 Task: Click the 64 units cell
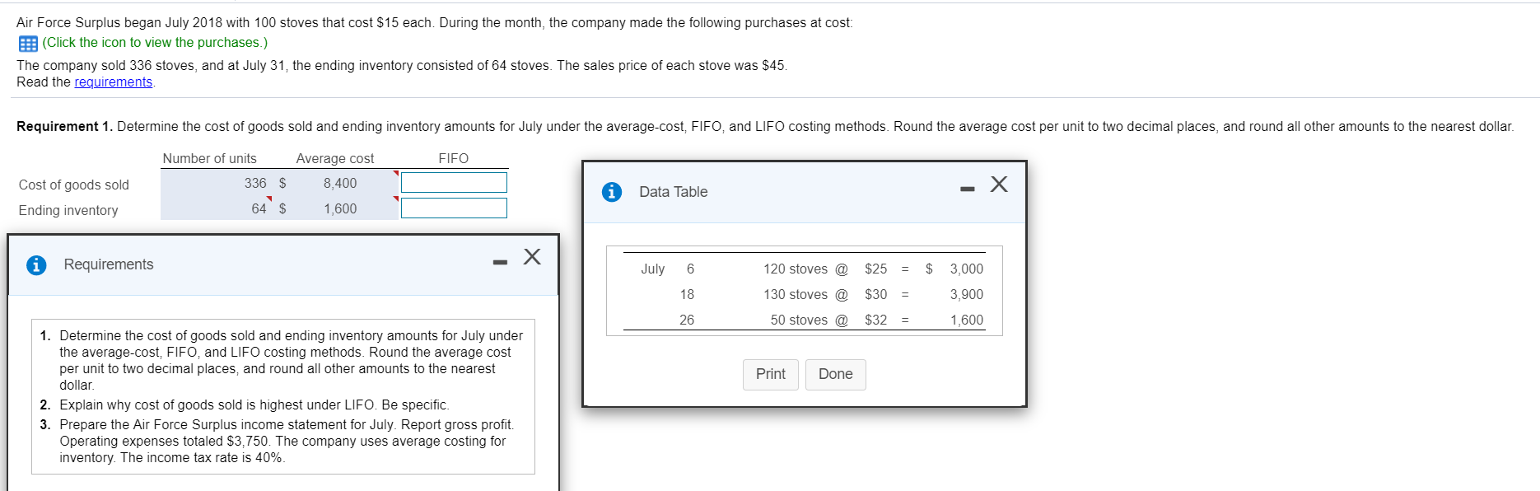click(259, 208)
